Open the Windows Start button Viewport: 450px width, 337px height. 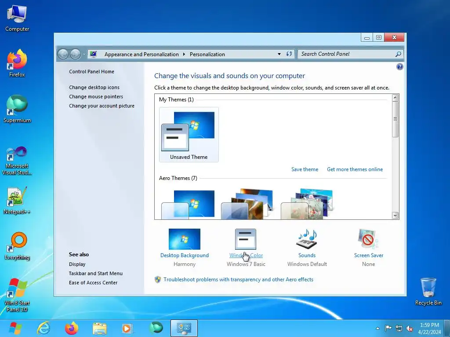pyautogui.click(x=15, y=328)
